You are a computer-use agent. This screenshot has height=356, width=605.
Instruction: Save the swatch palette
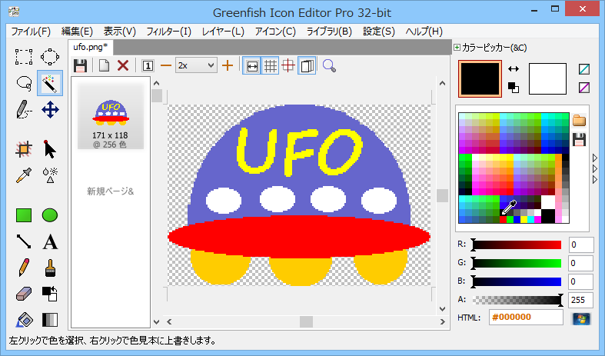tap(579, 139)
